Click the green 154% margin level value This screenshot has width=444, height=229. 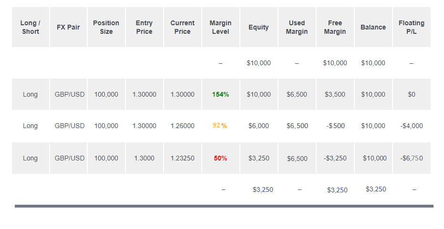click(x=220, y=94)
